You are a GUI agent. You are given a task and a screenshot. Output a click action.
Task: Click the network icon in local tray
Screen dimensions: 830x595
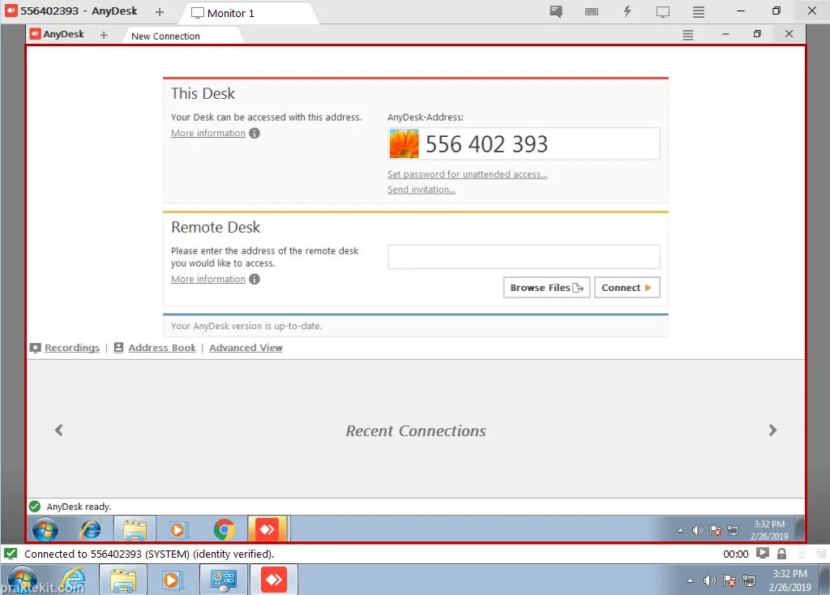[x=748, y=580]
